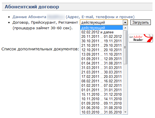Select period 15.11.2010 .. 31.12.2010
155x118 pixels.
(x=102, y=94)
